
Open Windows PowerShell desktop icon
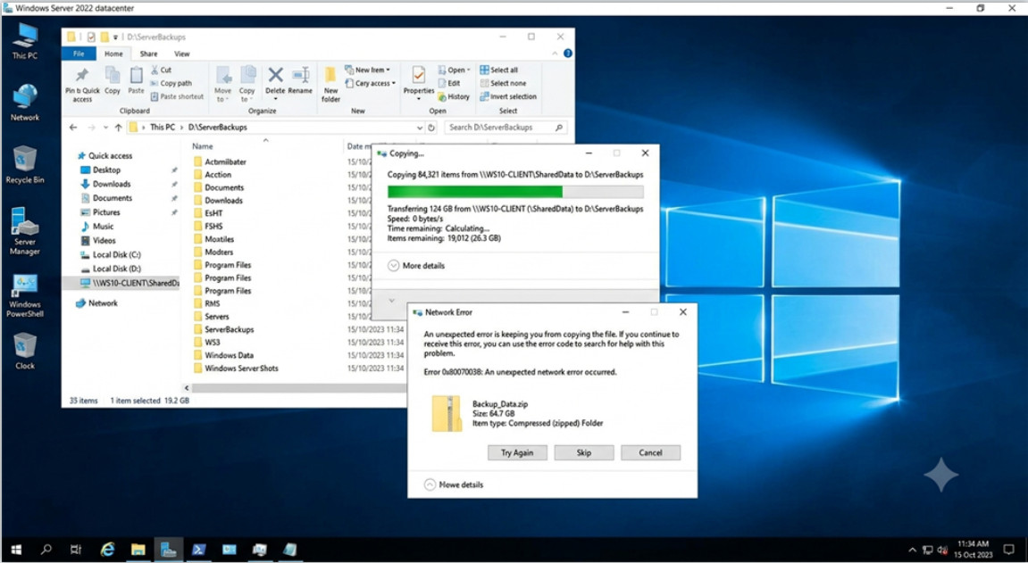point(25,295)
